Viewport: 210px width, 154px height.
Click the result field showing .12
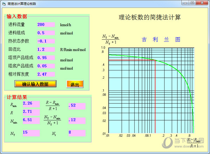[77, 121]
